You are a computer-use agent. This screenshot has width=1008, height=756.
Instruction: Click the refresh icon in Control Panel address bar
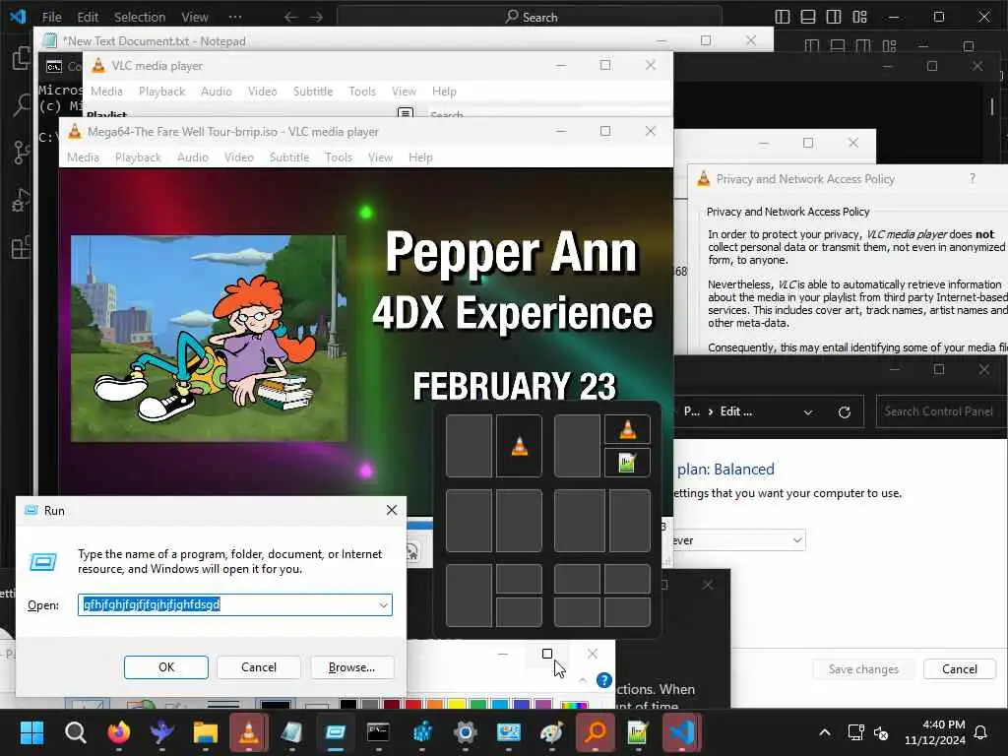tap(844, 412)
